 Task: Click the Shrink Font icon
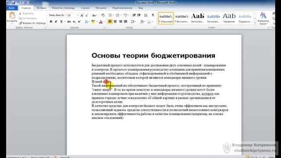pyautogui.click(x=86, y=15)
